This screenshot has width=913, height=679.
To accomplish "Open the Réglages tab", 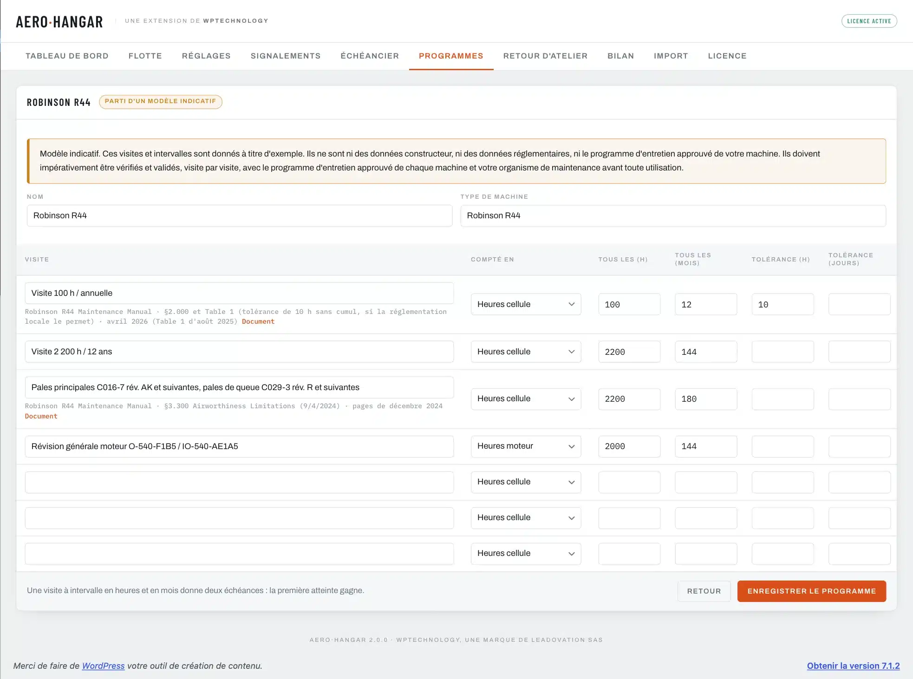I will tap(206, 56).
